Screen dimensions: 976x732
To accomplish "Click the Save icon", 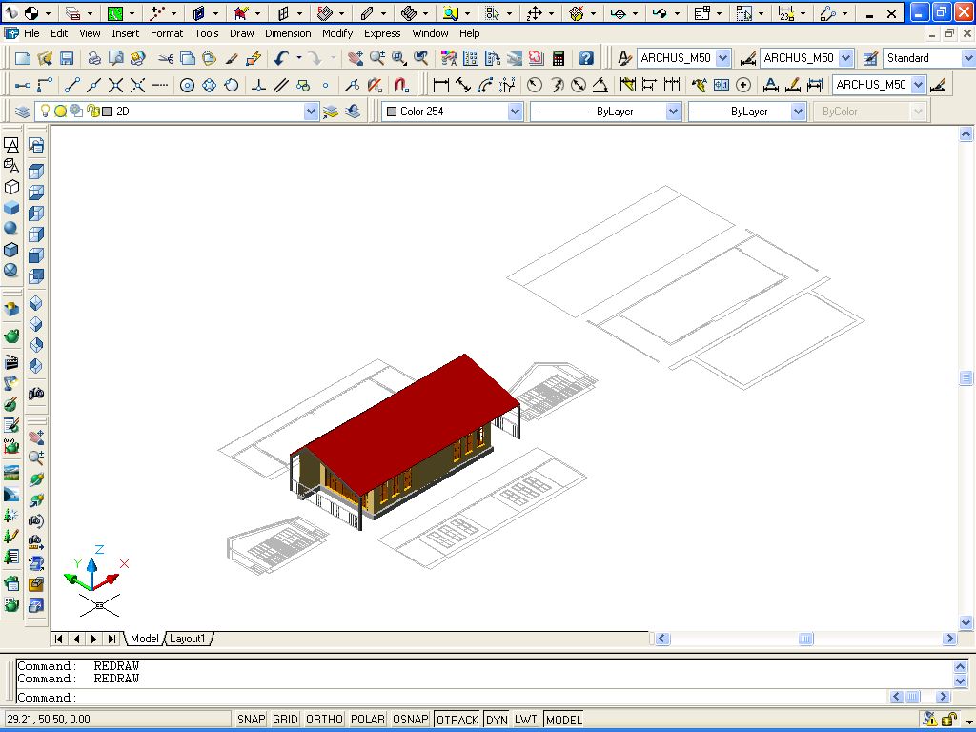I will pyautogui.click(x=67, y=58).
